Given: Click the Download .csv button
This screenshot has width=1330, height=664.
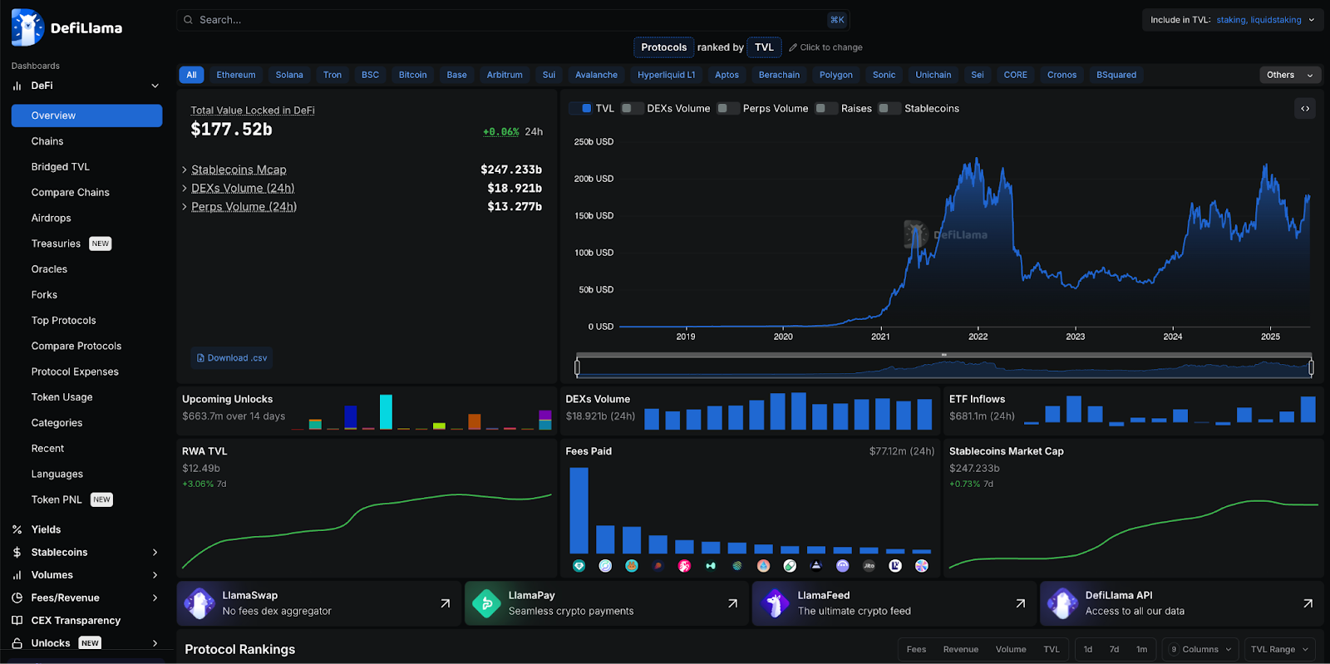Looking at the screenshot, I should pyautogui.click(x=232, y=358).
